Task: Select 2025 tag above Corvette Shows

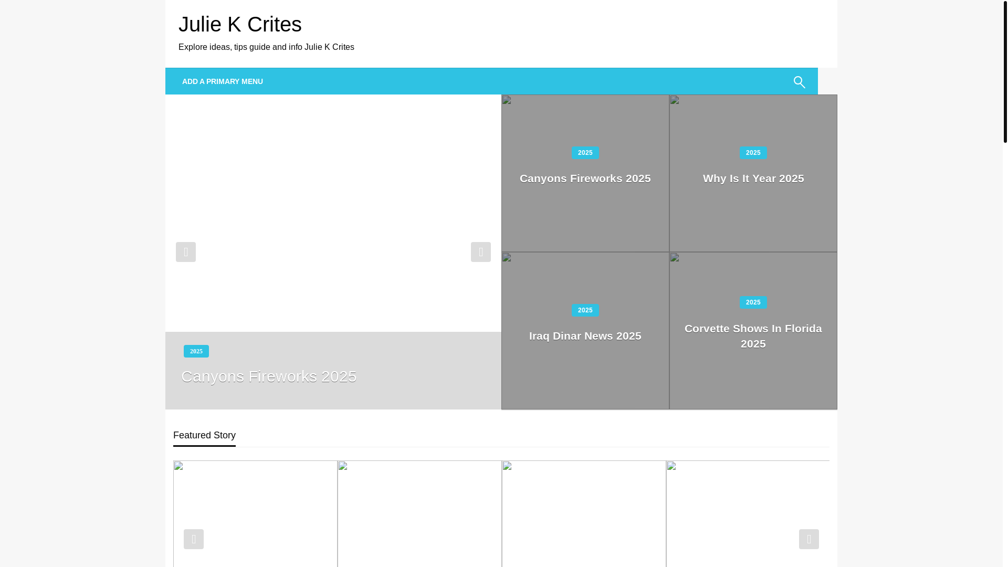Action: pyautogui.click(x=753, y=302)
